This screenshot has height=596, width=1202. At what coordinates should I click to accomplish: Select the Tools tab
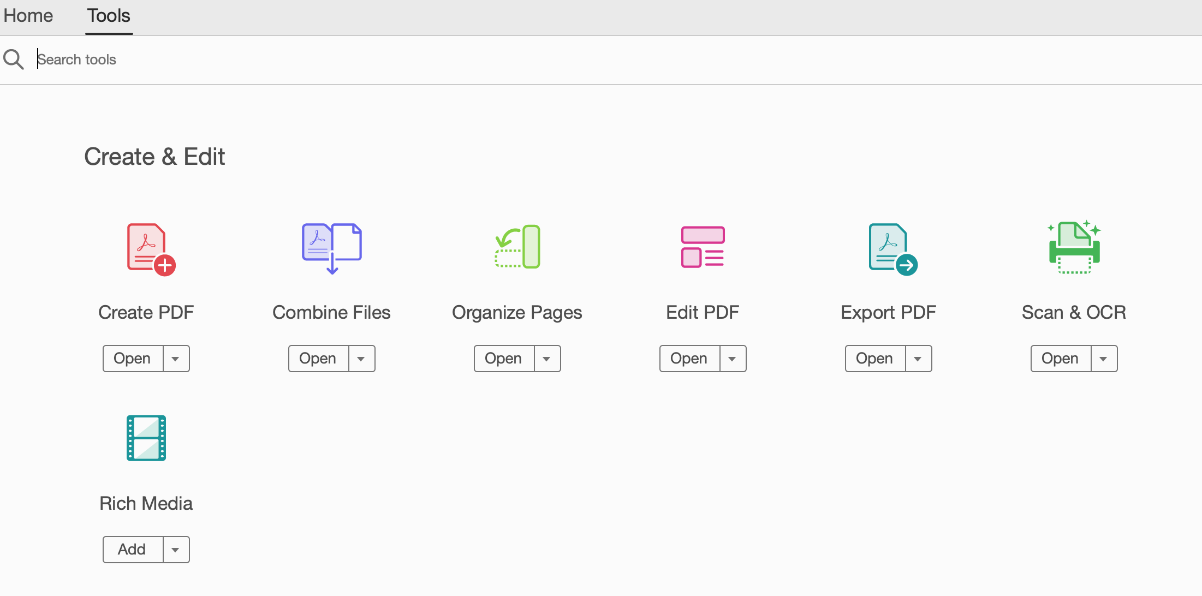108,16
